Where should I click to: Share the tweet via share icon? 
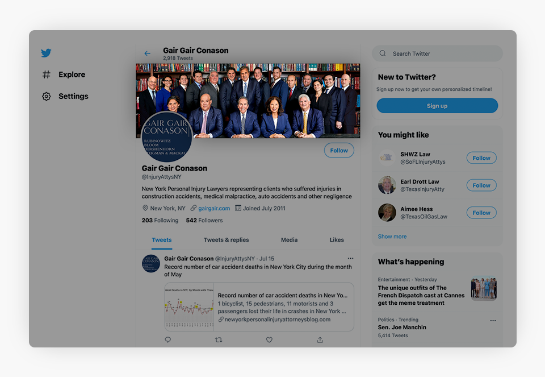click(x=320, y=339)
